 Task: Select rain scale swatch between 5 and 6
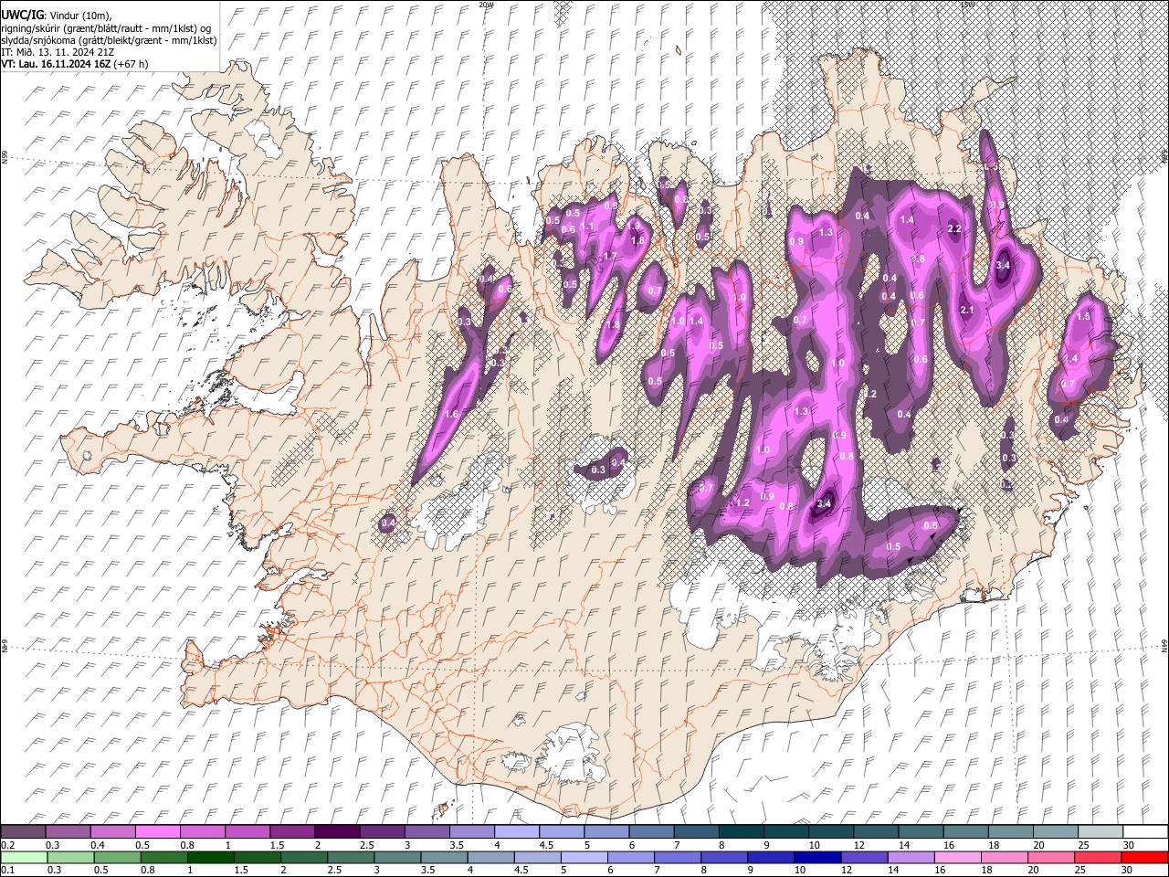pyautogui.click(x=585, y=857)
